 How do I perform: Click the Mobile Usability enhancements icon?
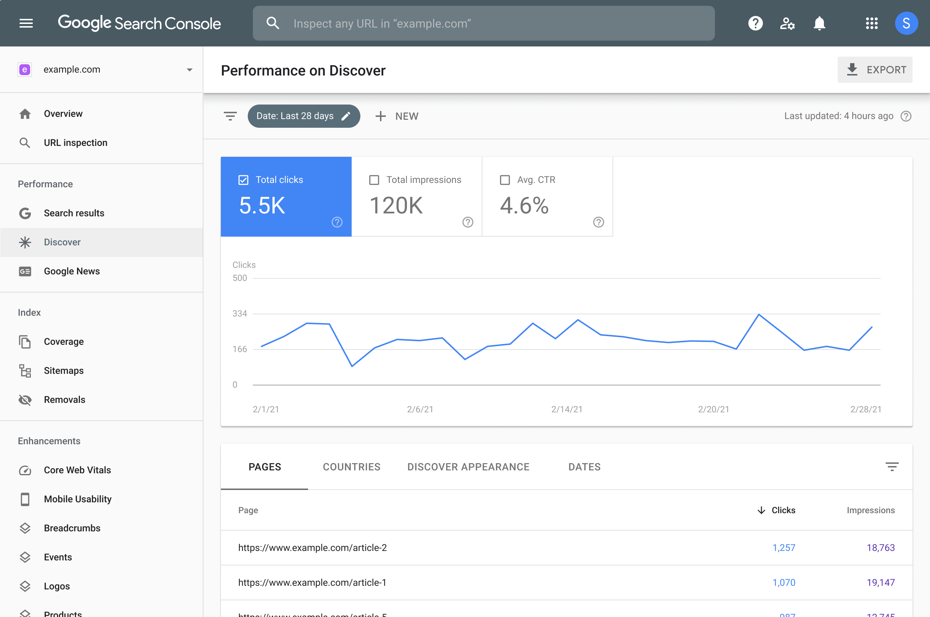tap(24, 499)
